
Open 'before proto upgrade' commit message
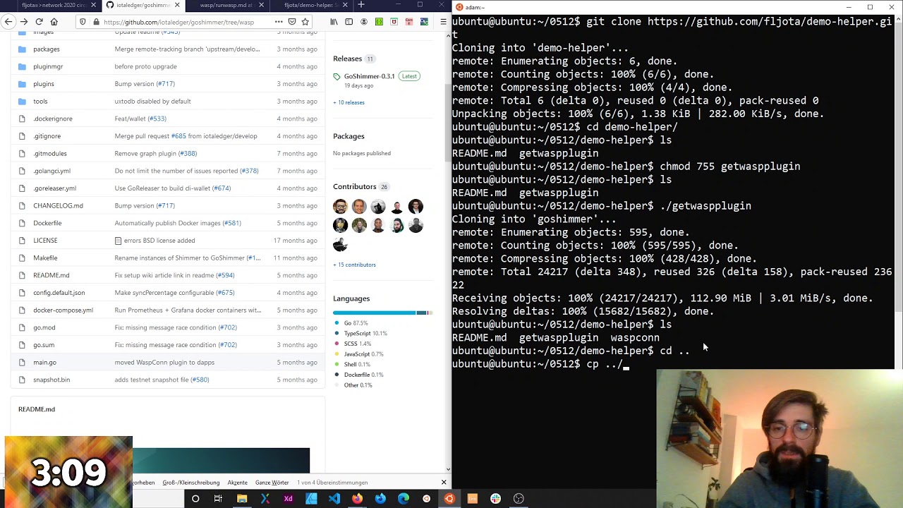click(145, 66)
